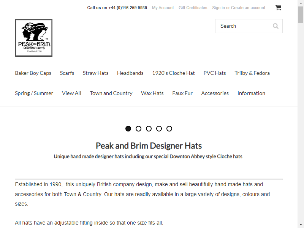
Task: Select the fourth carousel slide dot
Action: (159, 128)
